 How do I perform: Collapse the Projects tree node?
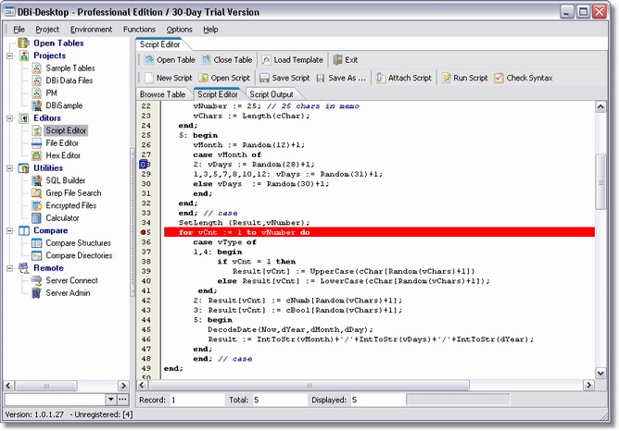[9, 55]
